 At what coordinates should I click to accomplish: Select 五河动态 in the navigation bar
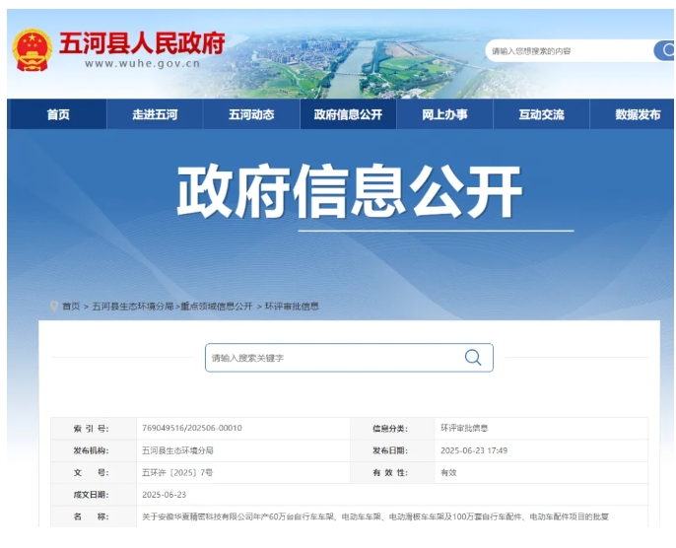[251, 114]
